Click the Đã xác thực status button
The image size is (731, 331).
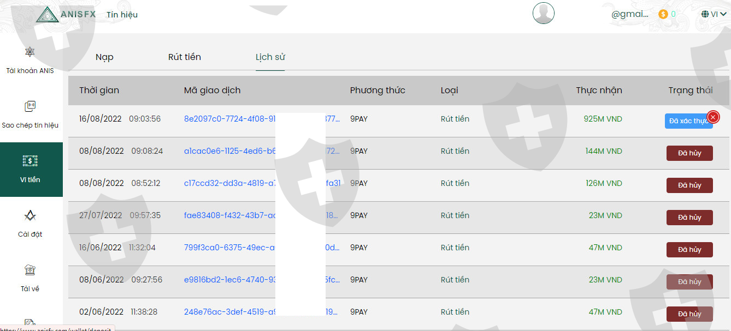point(688,121)
